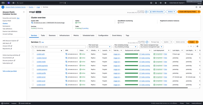Screen dimensions: 203x105
Task: Click conduit-auth deployment progress bar
Action: [131, 54]
